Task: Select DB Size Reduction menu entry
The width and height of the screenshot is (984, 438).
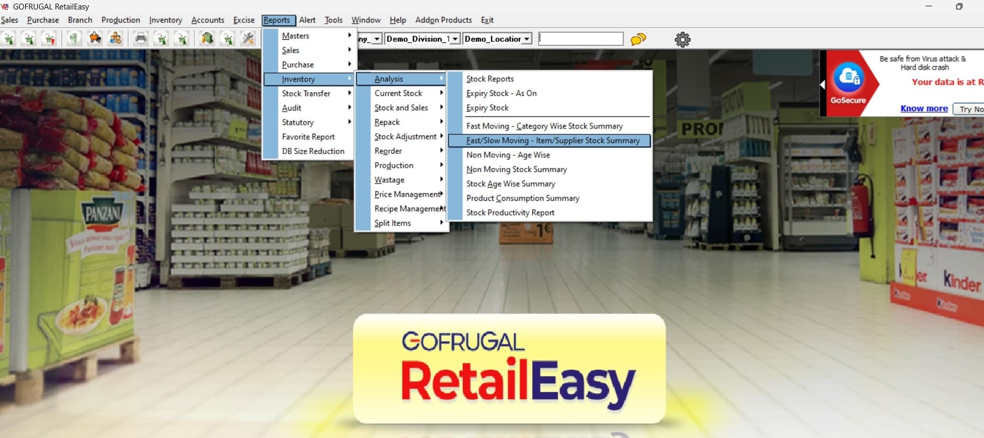Action: tap(309, 151)
